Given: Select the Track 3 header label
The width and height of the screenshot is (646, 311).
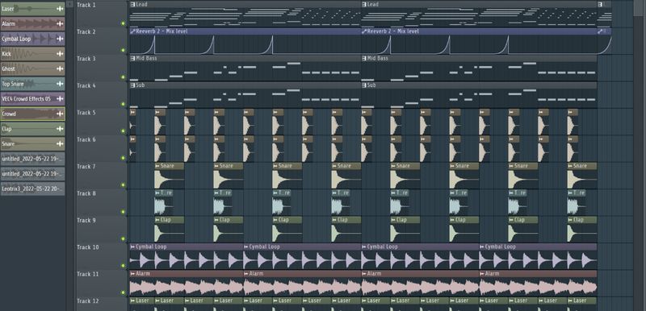Looking at the screenshot, I should point(86,59).
